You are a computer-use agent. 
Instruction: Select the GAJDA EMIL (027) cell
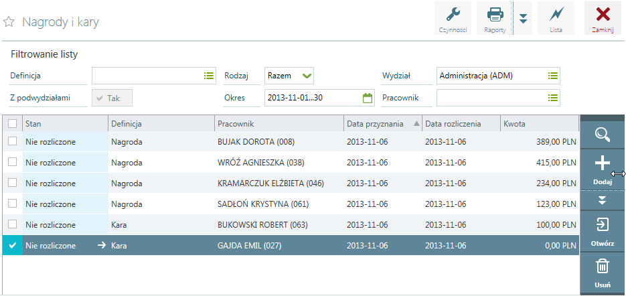(279, 246)
